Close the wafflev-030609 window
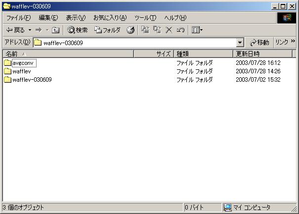 click(x=292, y=6)
